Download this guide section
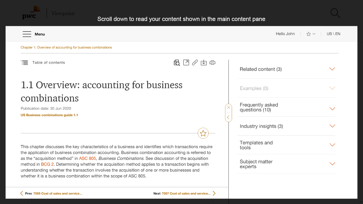 click(x=204, y=62)
